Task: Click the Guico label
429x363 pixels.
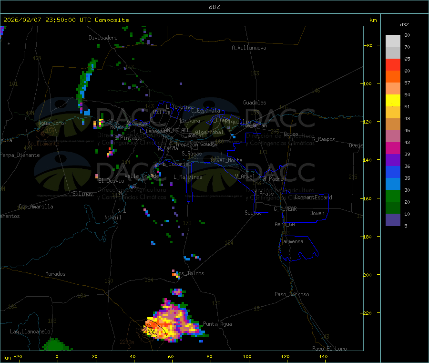Action: pyautogui.click(x=291, y=134)
